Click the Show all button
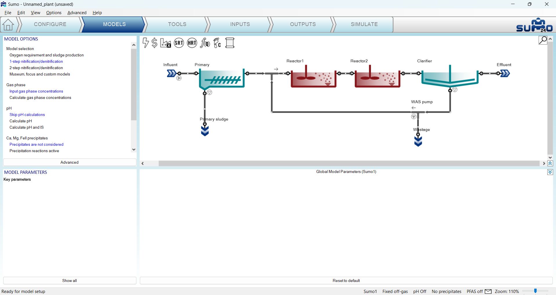 tap(69, 281)
